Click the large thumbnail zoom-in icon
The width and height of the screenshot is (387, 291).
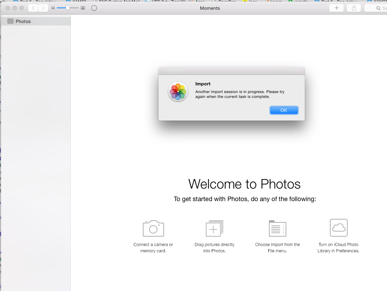pos(83,8)
